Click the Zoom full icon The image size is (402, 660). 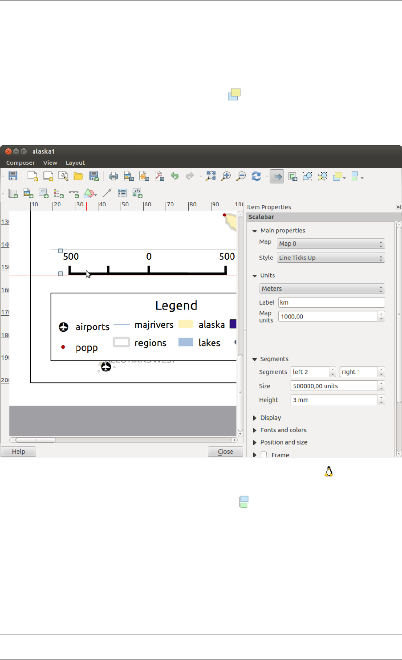211,176
